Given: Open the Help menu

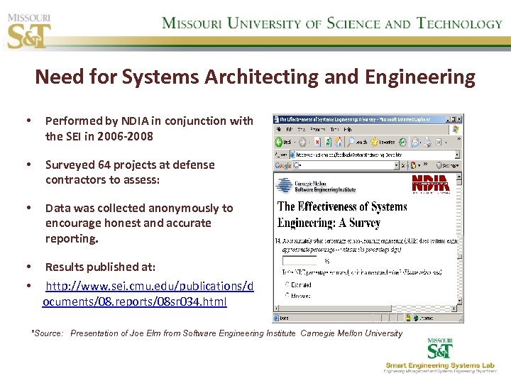Looking at the screenshot, I should [347, 130].
